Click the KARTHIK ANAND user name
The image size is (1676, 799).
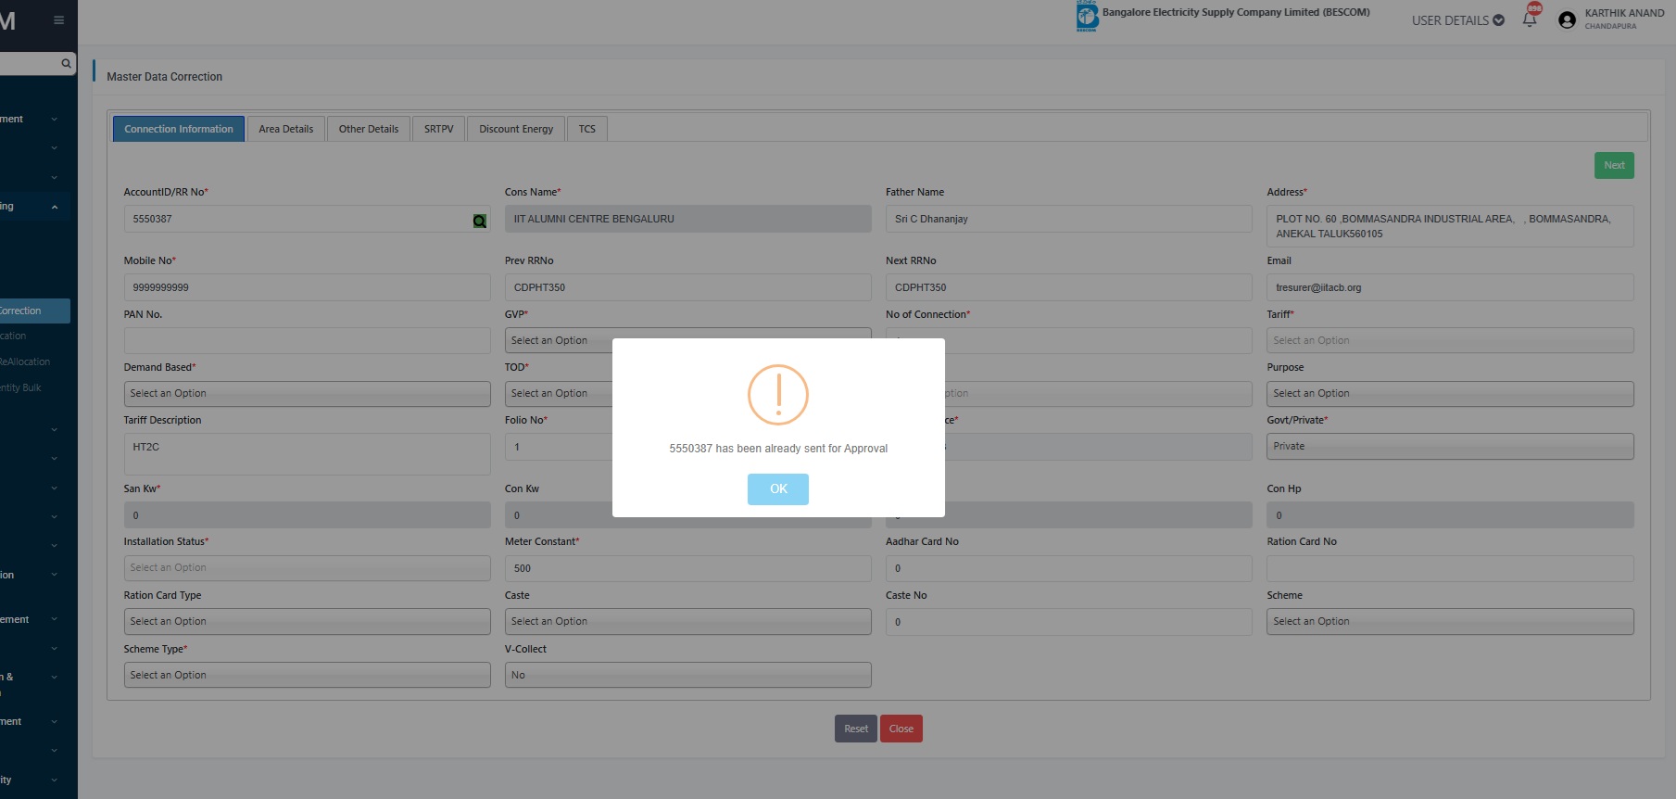(1624, 13)
